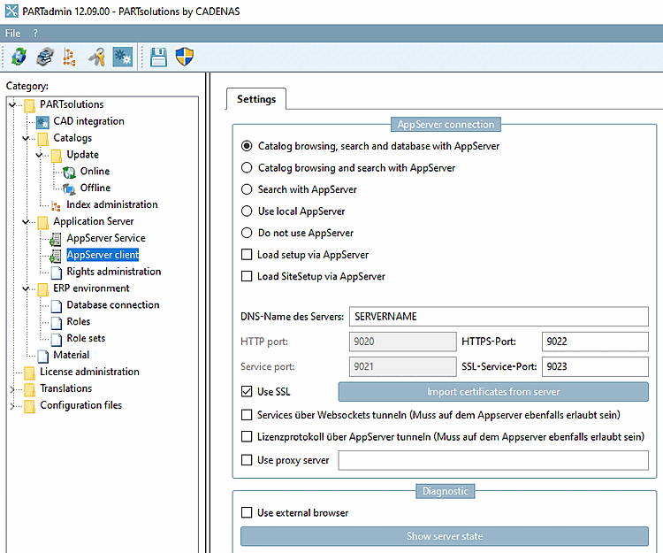
Task: Enable Load setup via AppServer checkbox
Action: pos(247,254)
